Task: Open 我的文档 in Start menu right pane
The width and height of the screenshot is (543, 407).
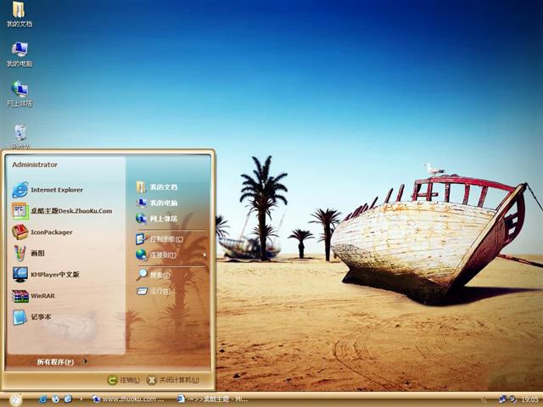Action: [x=156, y=187]
